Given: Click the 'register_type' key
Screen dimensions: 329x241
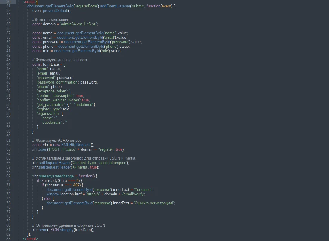Looking at the screenshot, I should tap(49, 109).
